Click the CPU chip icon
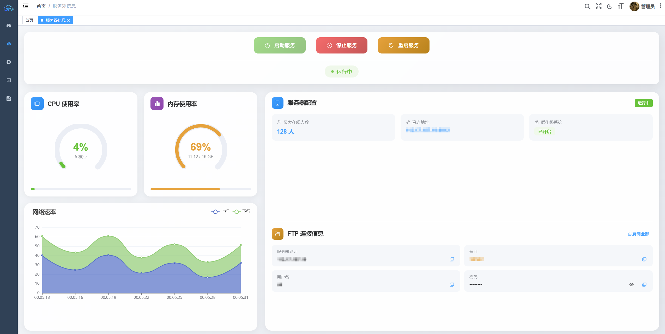This screenshot has height=334, width=665. point(37,104)
